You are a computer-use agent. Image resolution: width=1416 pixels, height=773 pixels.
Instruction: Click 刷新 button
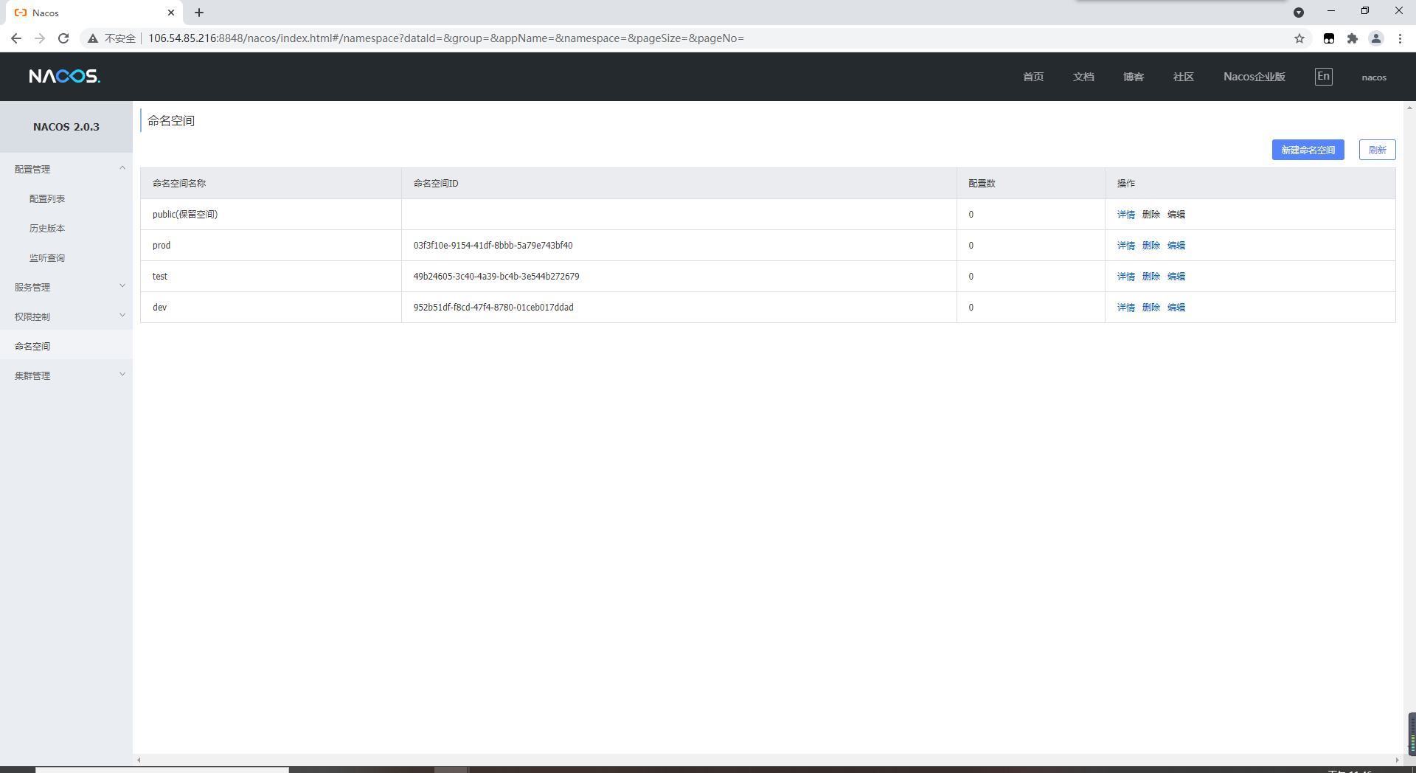[1377, 150]
